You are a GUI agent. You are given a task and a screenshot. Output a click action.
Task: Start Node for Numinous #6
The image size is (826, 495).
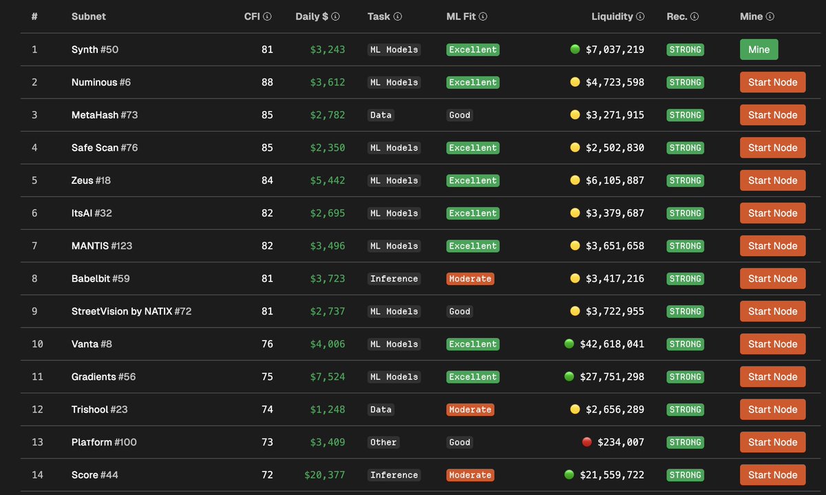click(772, 82)
